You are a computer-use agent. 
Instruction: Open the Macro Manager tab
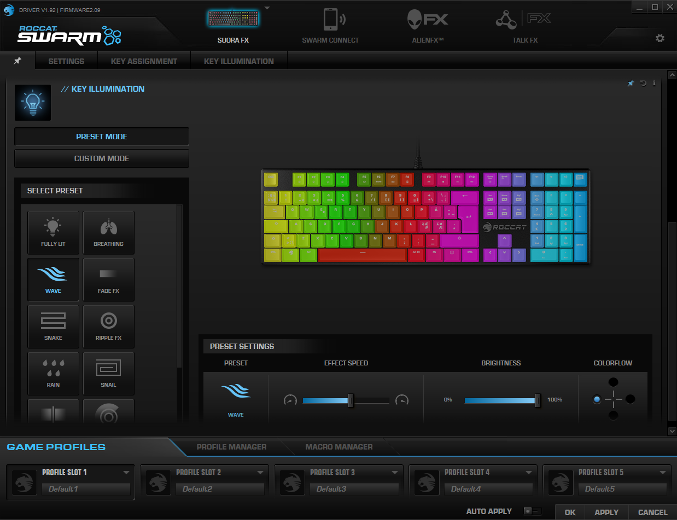pyautogui.click(x=339, y=447)
